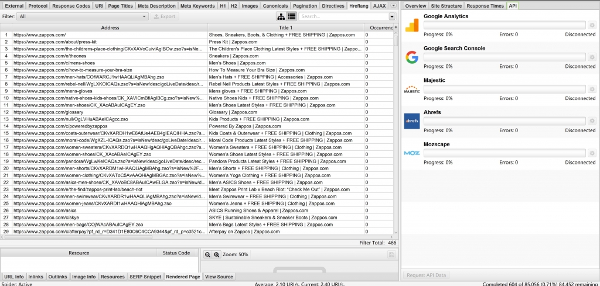The image size is (600, 286).
Task: Add column using plus icon
Action: pos(396,27)
